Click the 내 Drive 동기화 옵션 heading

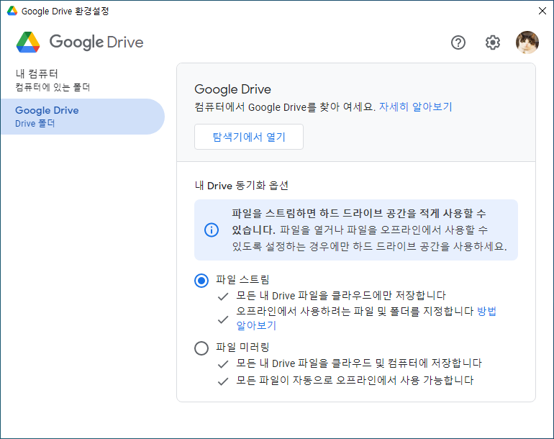coord(242,186)
